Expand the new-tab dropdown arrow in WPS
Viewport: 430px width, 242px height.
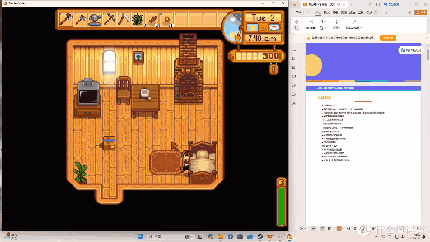tap(356, 4)
